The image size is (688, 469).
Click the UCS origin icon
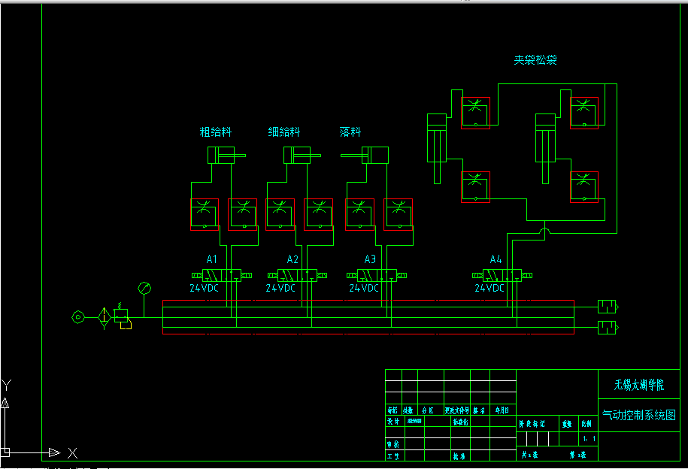(x=5, y=452)
